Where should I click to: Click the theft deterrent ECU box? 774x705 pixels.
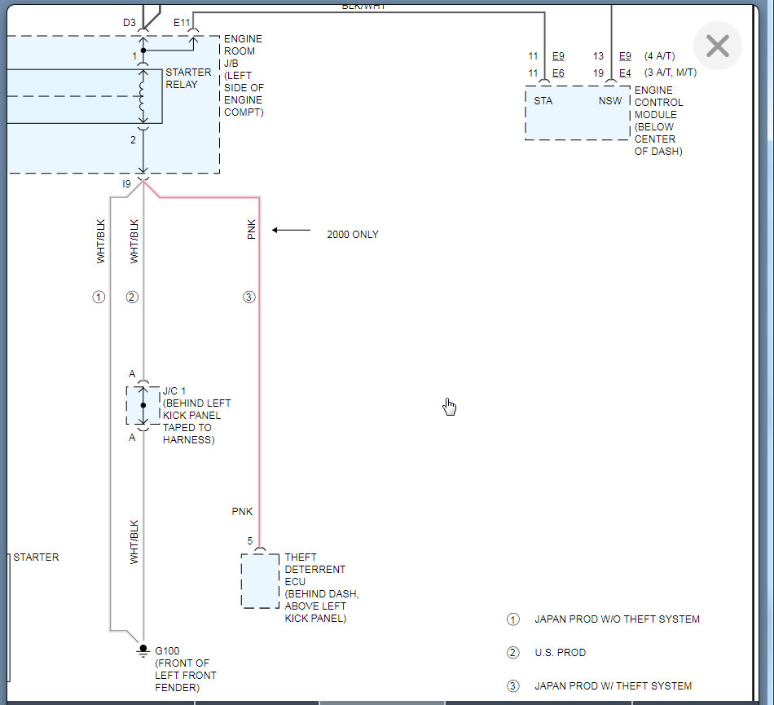(260, 580)
